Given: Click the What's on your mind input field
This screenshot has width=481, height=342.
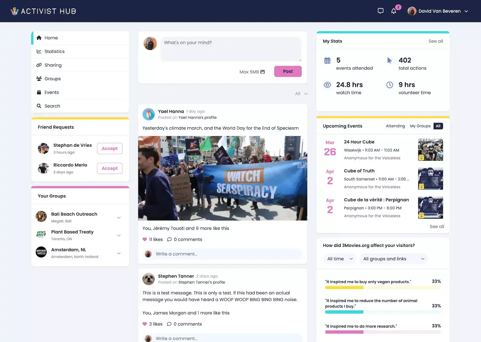Looking at the screenshot, I should point(231,49).
